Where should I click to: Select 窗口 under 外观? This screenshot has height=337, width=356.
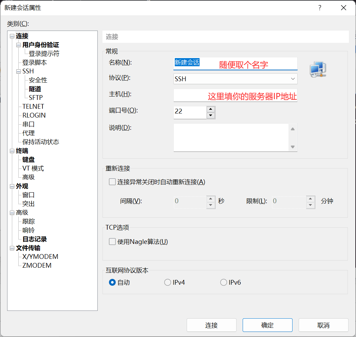29,195
